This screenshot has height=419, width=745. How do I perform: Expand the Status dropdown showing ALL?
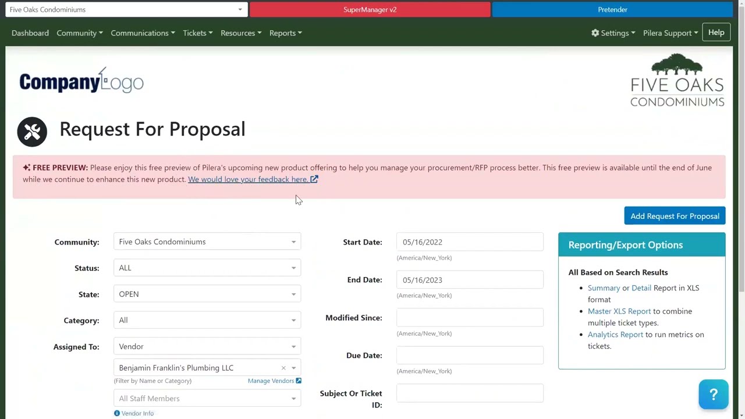tap(207, 268)
